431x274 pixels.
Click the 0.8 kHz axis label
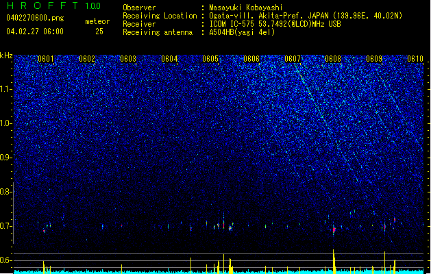coord(6,192)
